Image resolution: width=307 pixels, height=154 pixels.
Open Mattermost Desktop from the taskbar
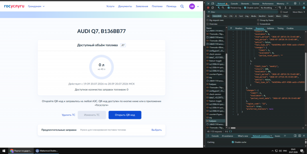coord(47,151)
